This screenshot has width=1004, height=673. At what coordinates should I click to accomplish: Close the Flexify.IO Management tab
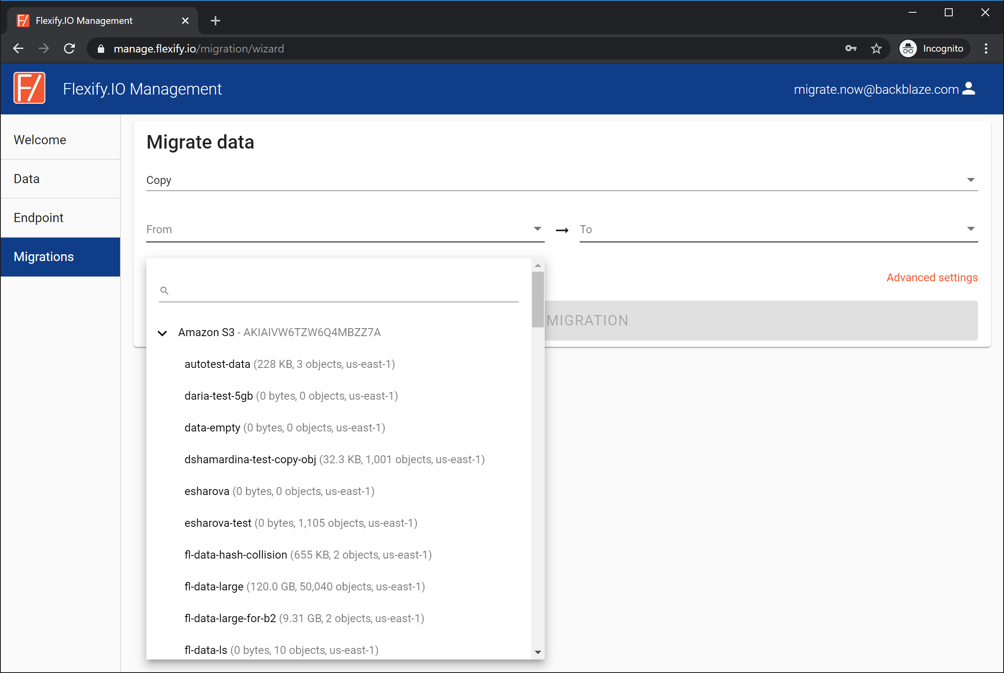tap(185, 21)
